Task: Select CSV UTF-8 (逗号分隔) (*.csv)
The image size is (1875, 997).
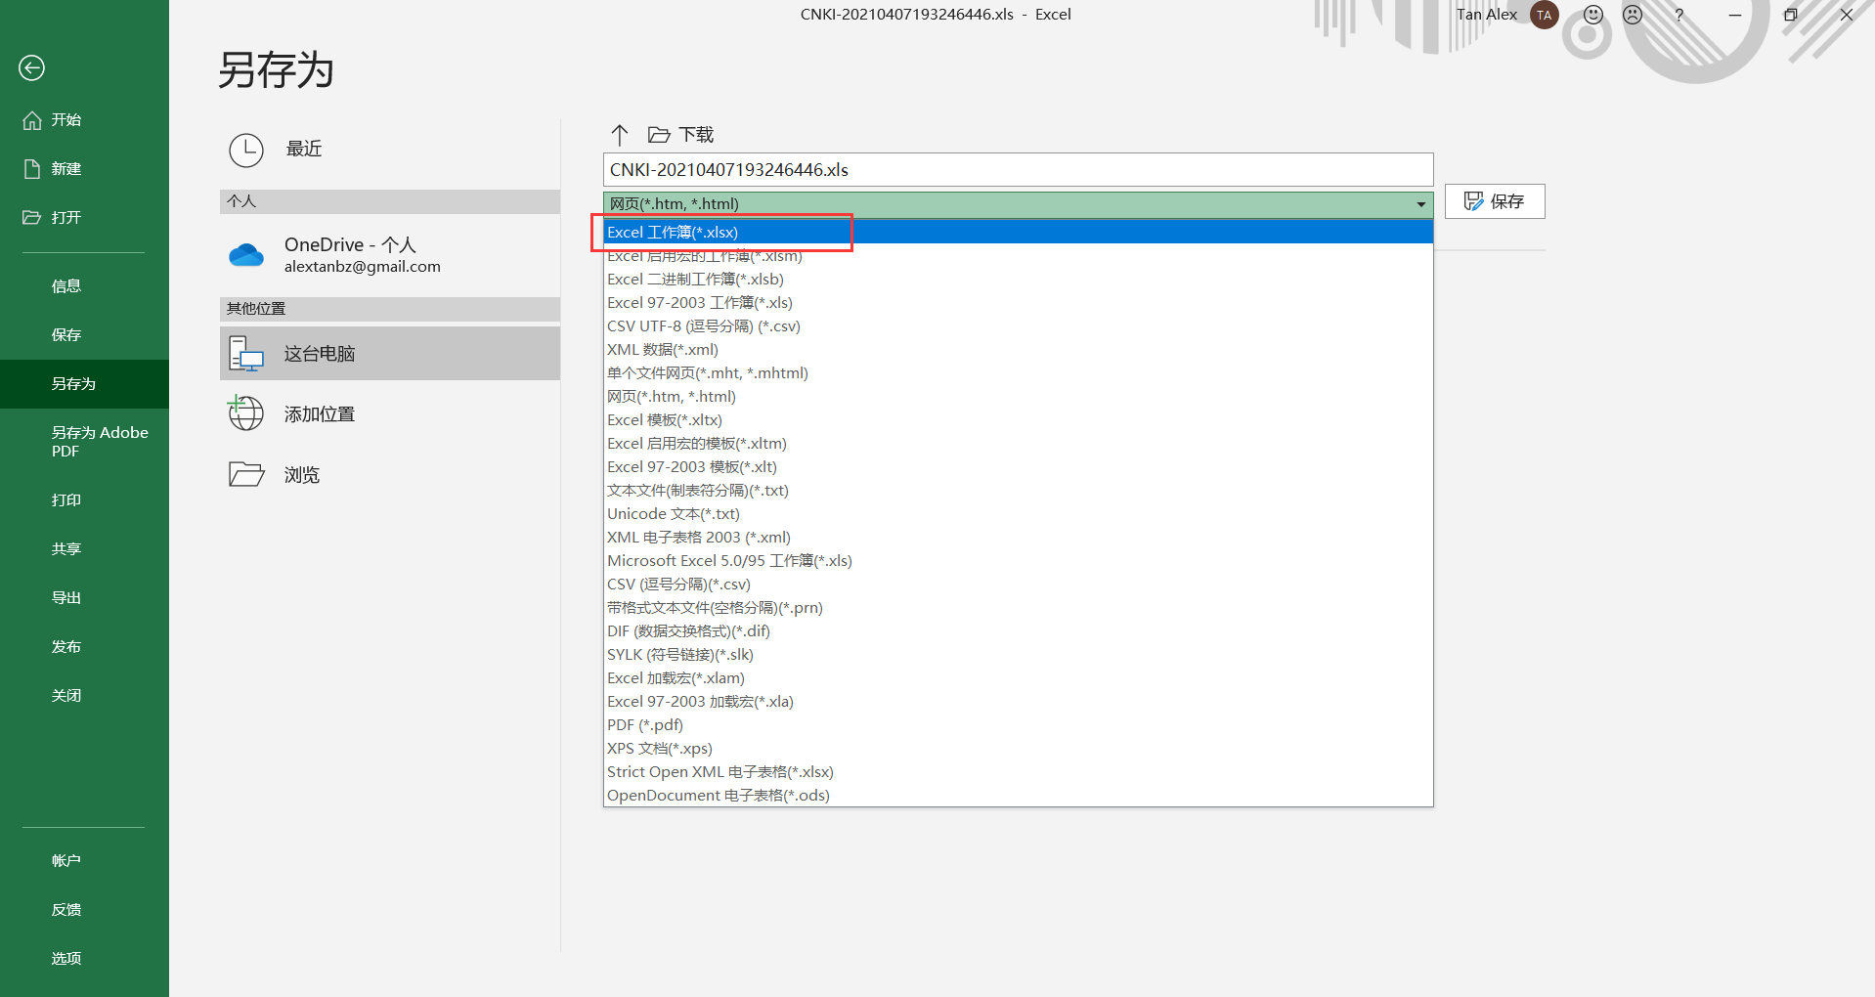Action: click(1018, 326)
